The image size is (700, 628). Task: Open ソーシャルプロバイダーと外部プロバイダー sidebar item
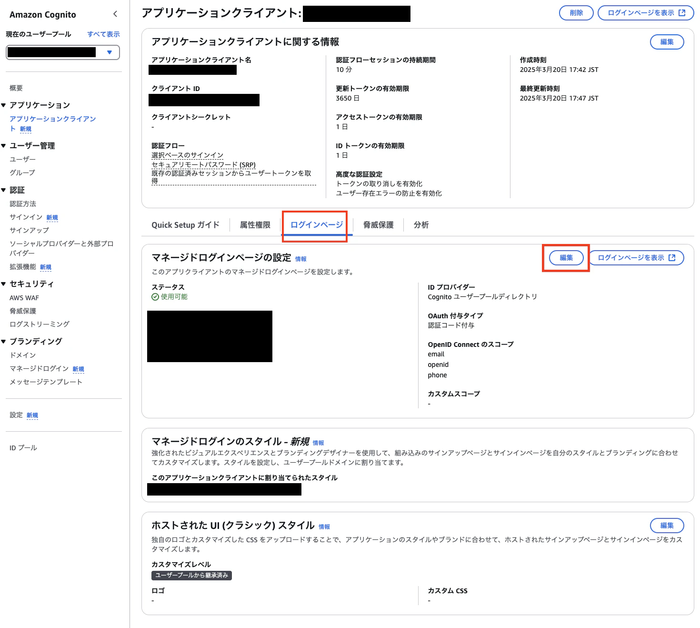click(x=61, y=248)
